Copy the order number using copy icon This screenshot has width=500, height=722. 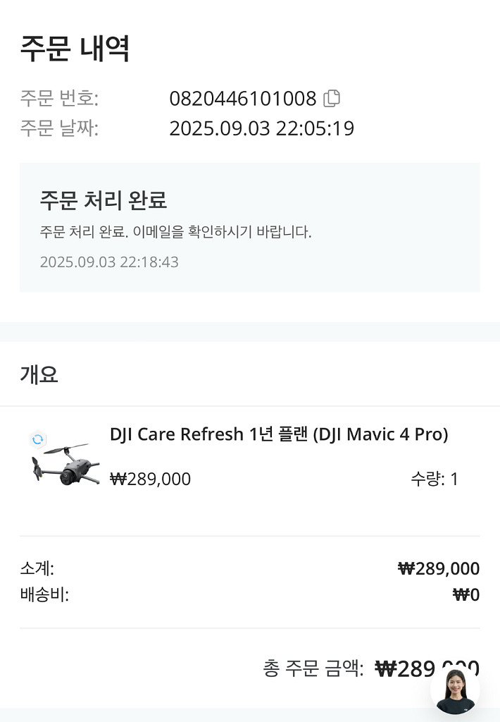[x=330, y=98]
